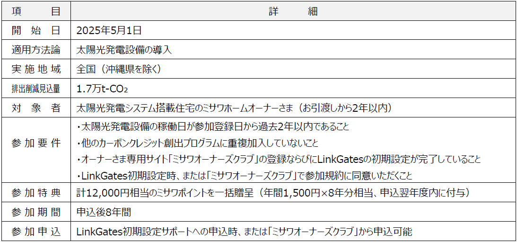Viewport: 517px width, 242px height.
Task: Click the LinkGates初期設定サポート application text
Action: click(x=244, y=232)
